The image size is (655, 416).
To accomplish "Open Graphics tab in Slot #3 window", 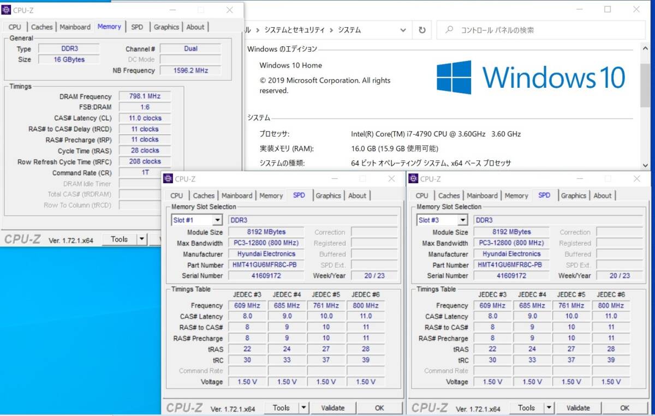I will coord(573,195).
